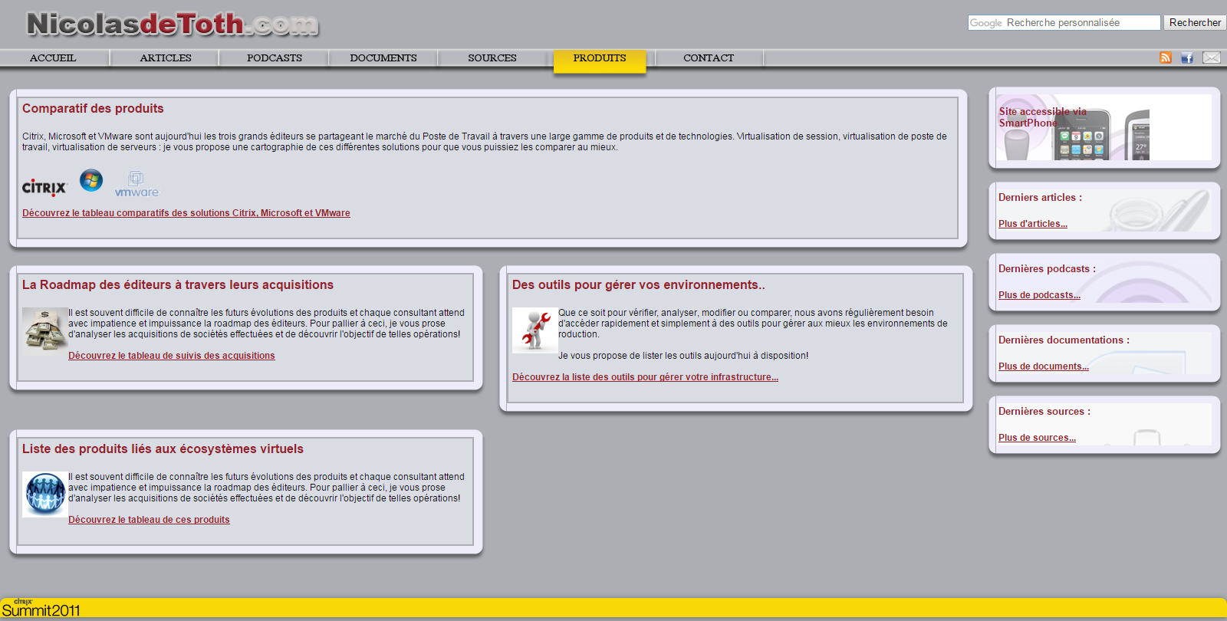The image size is (1227, 621).
Task: Click 'Des outils pour gérer vos environnements' heading
Action: (x=639, y=285)
